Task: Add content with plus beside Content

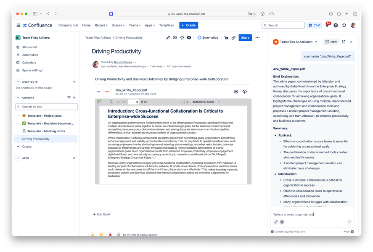Action: (x=74, y=97)
